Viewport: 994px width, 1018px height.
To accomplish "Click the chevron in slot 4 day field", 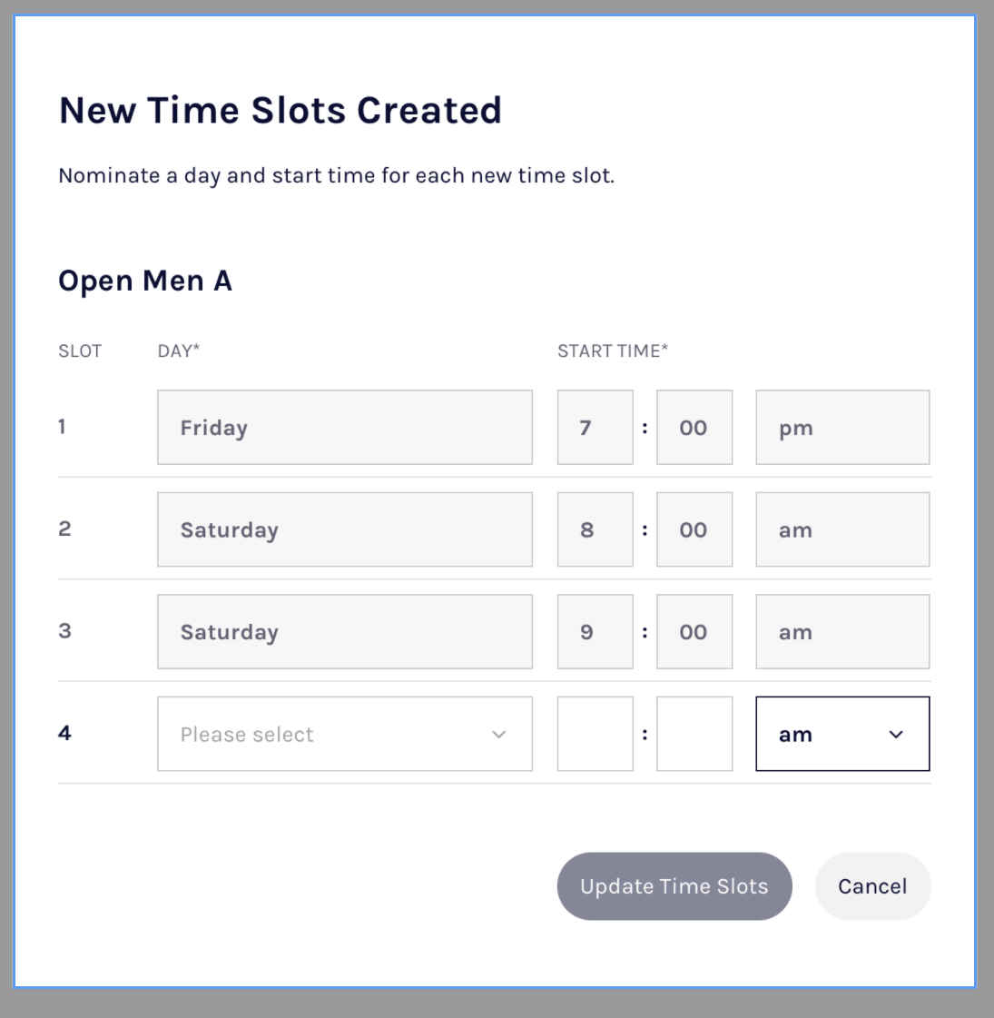I will (x=498, y=734).
